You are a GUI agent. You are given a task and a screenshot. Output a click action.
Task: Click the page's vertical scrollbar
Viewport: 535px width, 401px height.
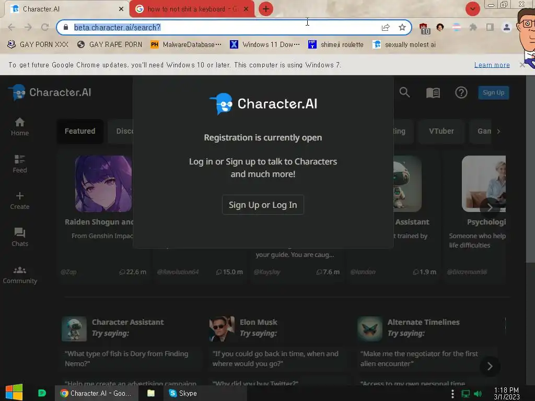[x=530, y=169]
